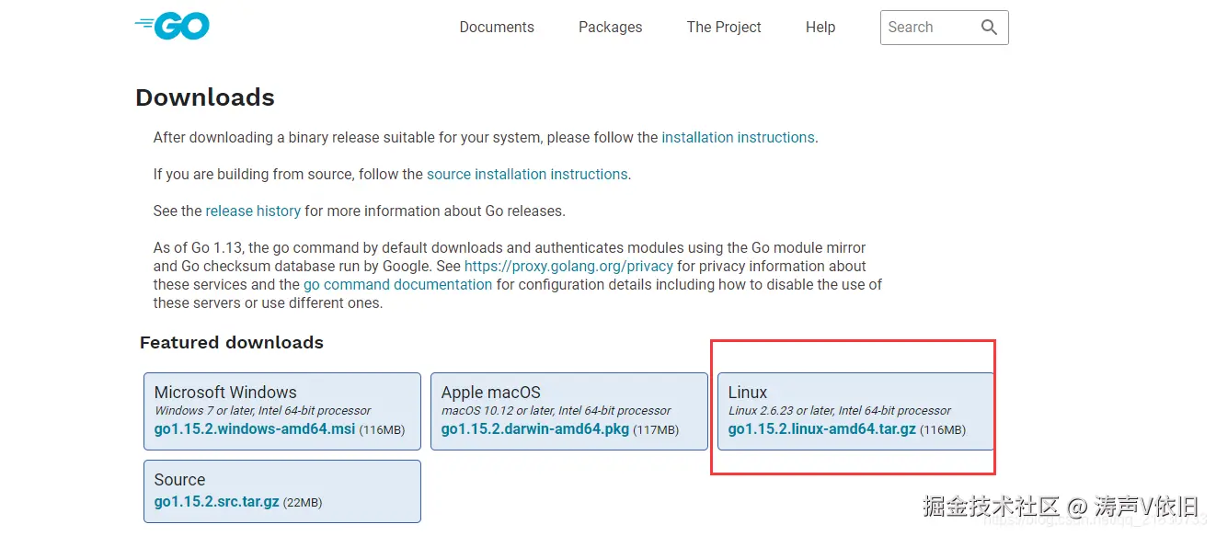Download go1.15.2.windows-amd64.msi
Image resolution: width=1216 pixels, height=536 pixels.
click(x=255, y=429)
